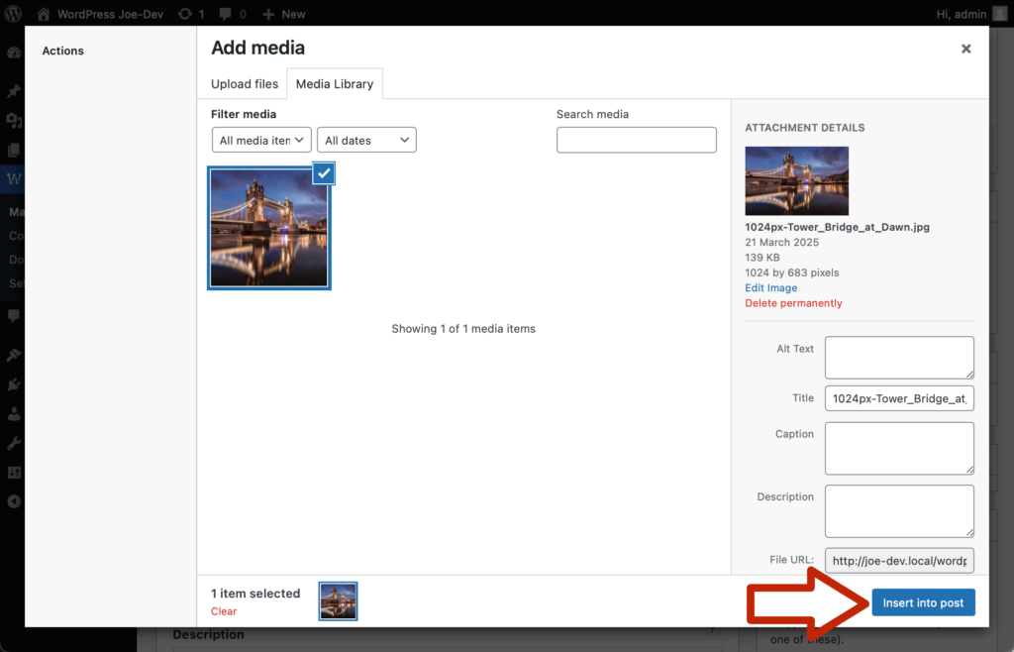Deselect the image using its blue checkmark

coord(324,173)
